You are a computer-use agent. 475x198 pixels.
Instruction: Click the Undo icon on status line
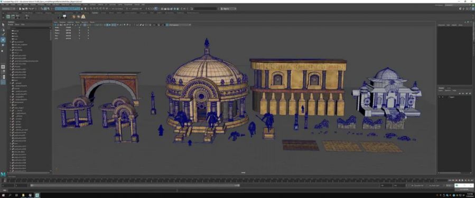coord(30,9)
